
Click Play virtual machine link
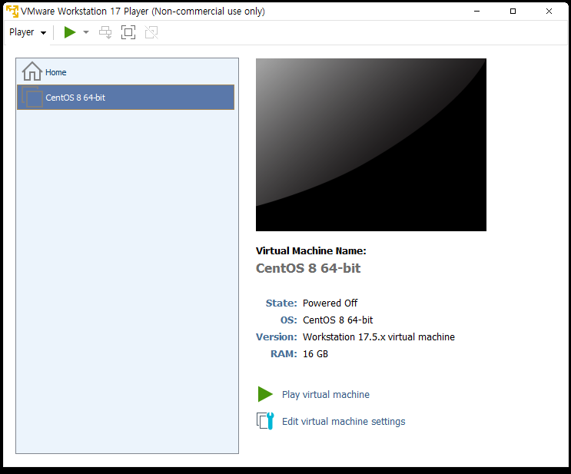(326, 395)
